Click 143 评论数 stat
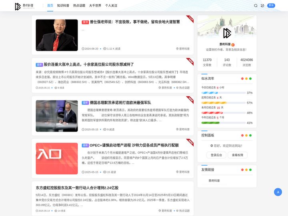 tap(227, 62)
